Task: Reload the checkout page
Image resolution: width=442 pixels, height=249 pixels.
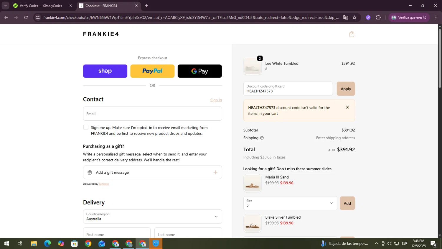Action: pos(26,17)
